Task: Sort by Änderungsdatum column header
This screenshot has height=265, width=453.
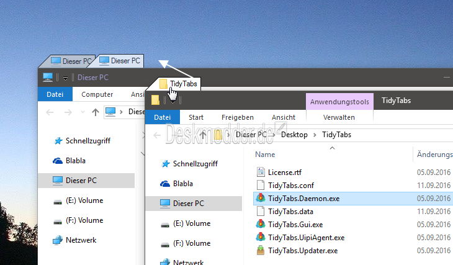Action: [x=434, y=155]
